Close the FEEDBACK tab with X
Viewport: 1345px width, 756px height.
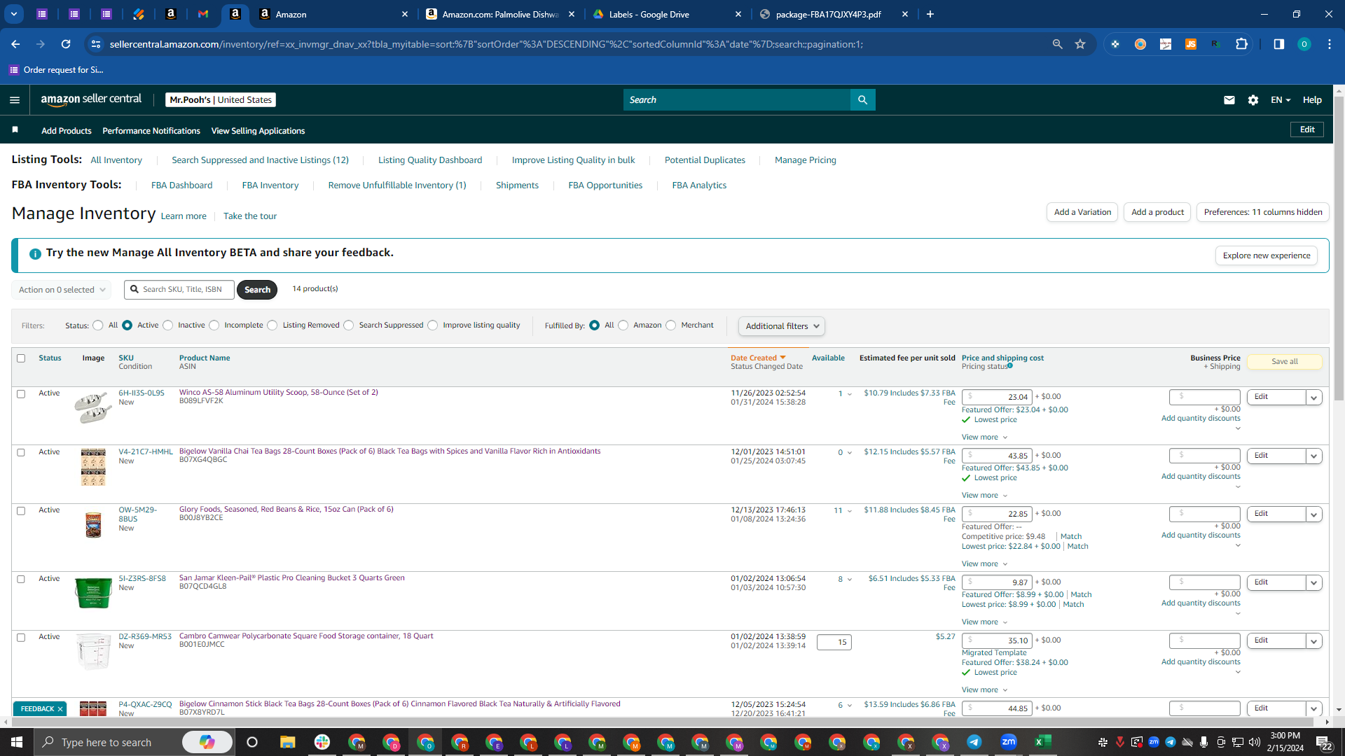(60, 709)
